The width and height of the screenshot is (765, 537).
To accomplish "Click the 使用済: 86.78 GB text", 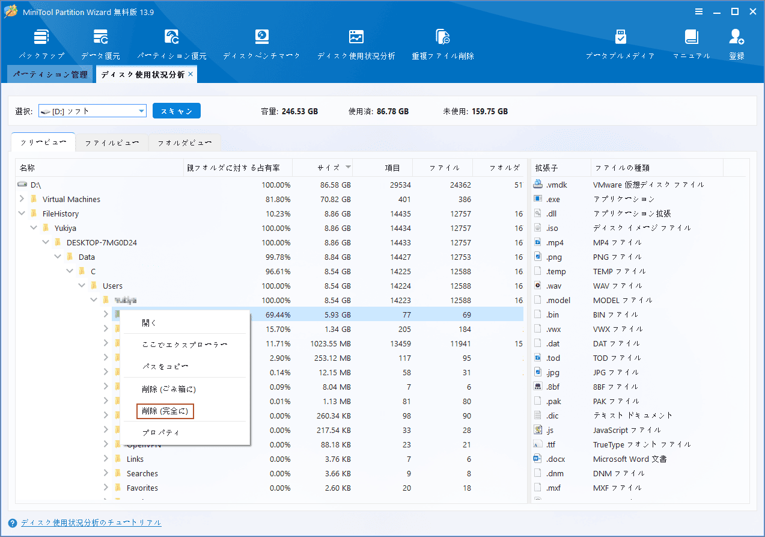I will (x=379, y=111).
